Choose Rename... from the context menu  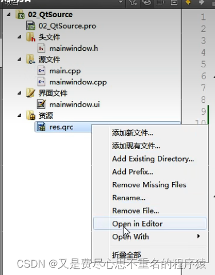129,198
